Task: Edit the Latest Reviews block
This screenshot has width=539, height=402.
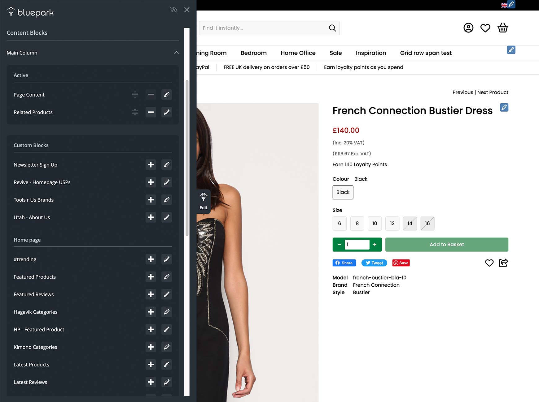Action: pyautogui.click(x=167, y=382)
